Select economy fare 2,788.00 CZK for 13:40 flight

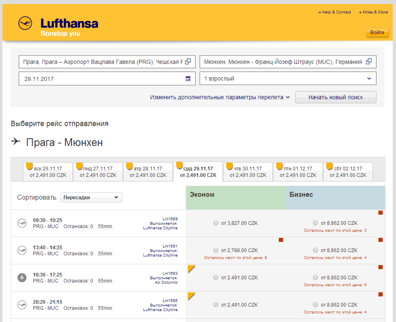[216, 250]
